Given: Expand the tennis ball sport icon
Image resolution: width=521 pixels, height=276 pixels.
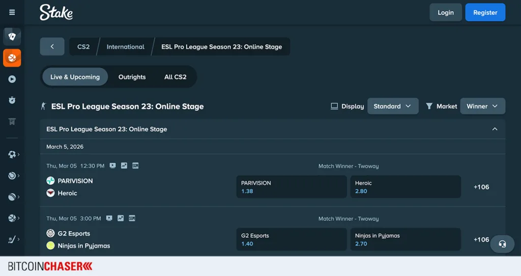Looking at the screenshot, I should pos(12,176).
